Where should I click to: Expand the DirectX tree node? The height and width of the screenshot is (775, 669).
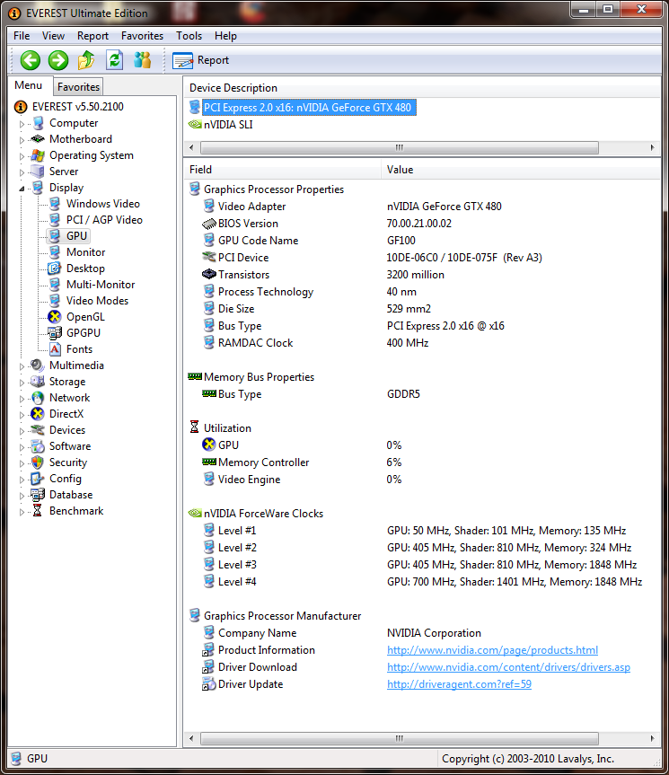[22, 415]
